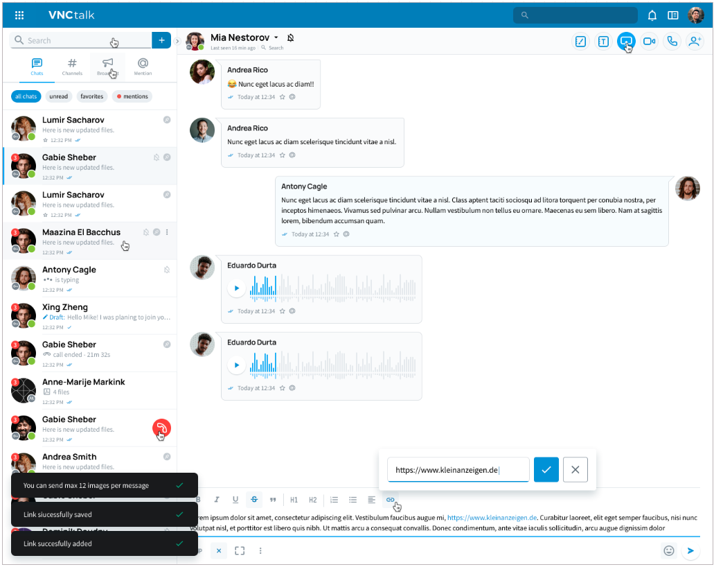Toggle strikethrough formatting
Image resolution: width=714 pixels, height=567 pixels.
click(254, 499)
